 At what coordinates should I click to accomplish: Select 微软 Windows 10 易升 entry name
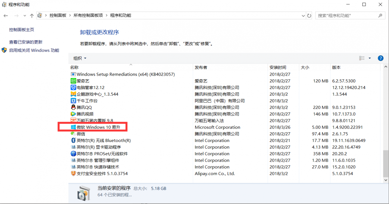pos(98,127)
